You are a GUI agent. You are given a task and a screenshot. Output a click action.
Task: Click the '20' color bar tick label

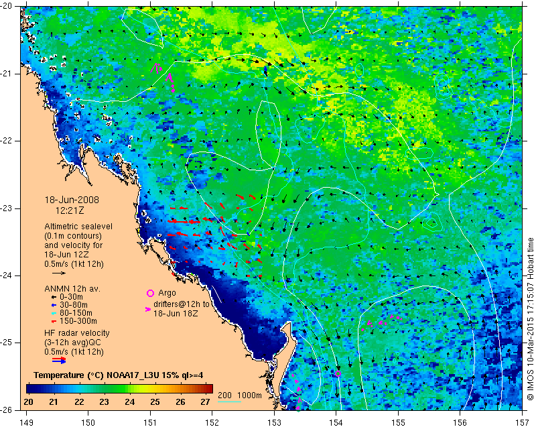point(28,402)
